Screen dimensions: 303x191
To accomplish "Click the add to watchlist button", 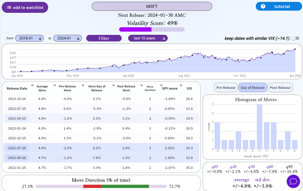I will pyautogui.click(x=25, y=7).
